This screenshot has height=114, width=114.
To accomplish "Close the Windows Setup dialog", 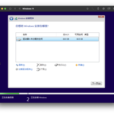I will pyautogui.click(x=101, y=17).
